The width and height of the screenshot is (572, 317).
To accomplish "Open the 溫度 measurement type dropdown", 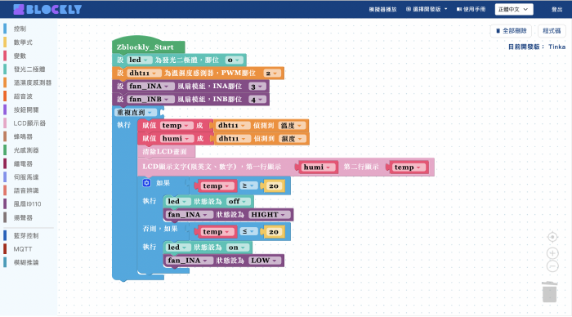I will 292,126.
